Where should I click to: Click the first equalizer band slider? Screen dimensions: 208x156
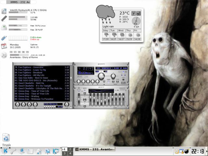click(90, 99)
